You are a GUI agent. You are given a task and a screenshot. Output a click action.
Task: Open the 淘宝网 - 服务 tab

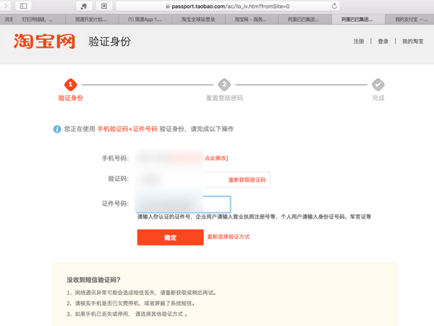[x=252, y=20]
